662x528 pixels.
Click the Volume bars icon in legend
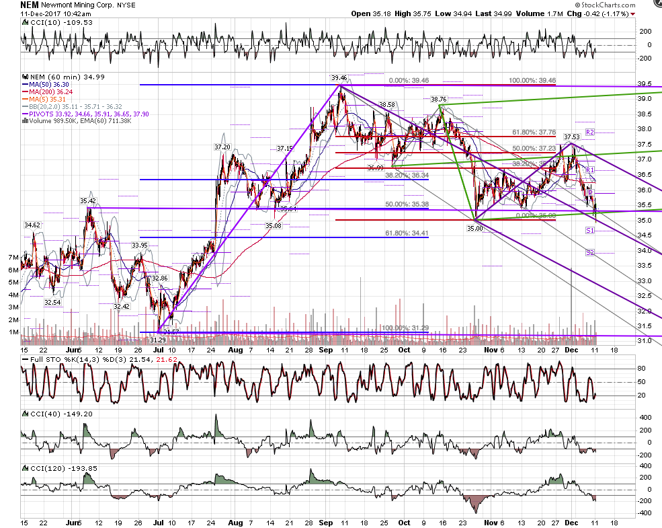tap(25, 121)
